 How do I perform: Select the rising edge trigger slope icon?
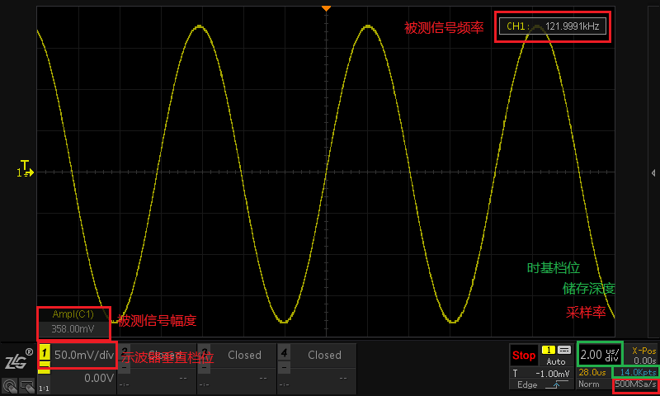554,384
